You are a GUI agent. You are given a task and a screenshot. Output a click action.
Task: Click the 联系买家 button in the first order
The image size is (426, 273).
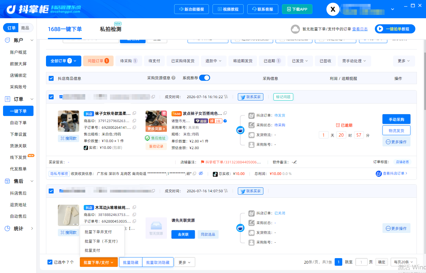(x=251, y=97)
